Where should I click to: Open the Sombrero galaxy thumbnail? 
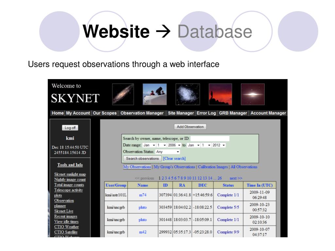pyautogui.click(x=253, y=94)
